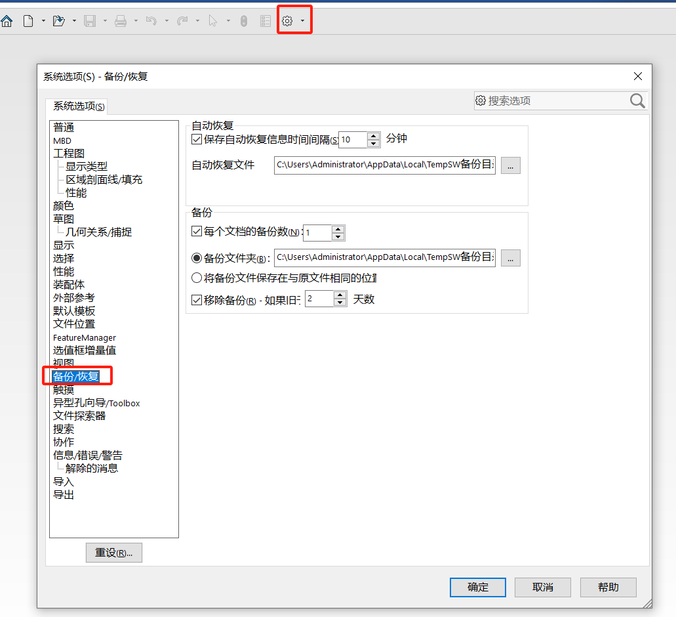
Task: Uncheck the backups per document checkbox
Action: tap(197, 231)
